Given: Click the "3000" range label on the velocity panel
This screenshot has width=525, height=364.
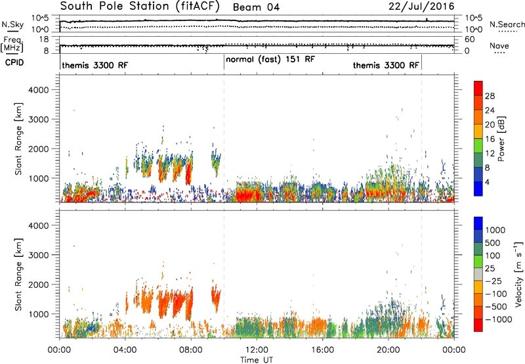Looking at the screenshot, I should coord(39,255).
